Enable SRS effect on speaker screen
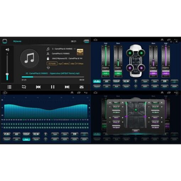The height and width of the screenshot is (181, 181). point(126,81)
